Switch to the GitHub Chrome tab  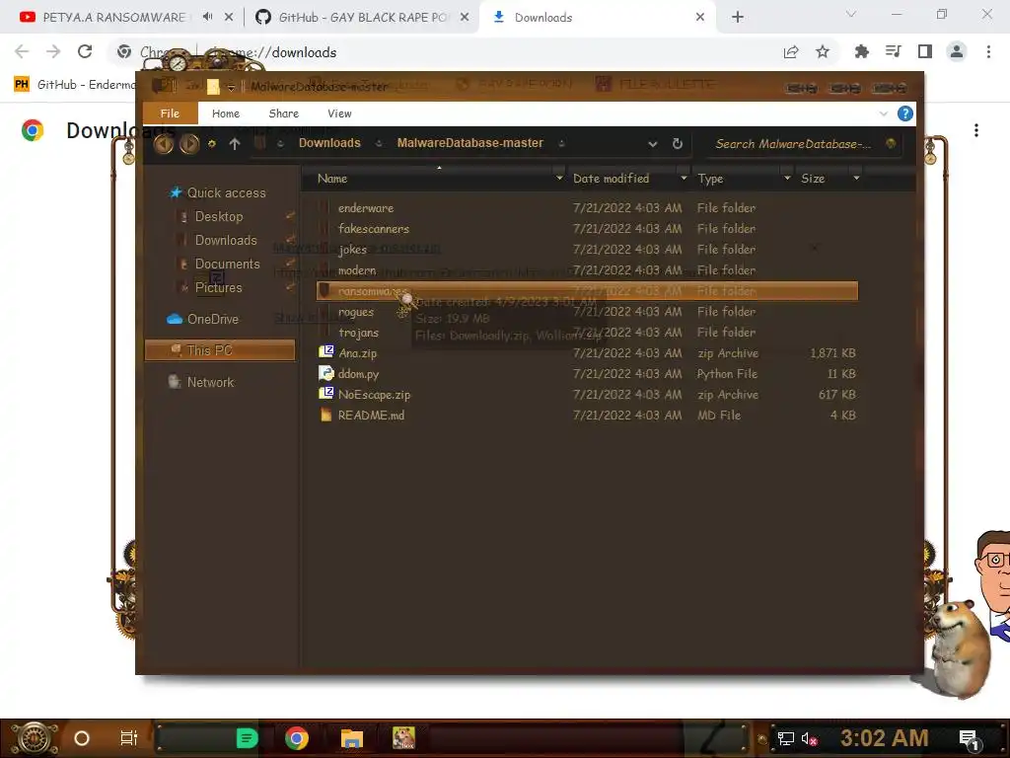click(x=363, y=18)
